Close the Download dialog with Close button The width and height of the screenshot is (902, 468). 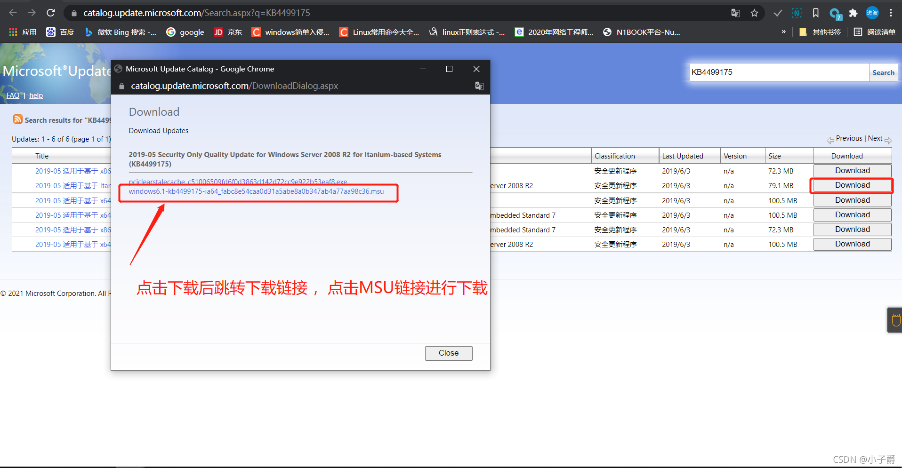pyautogui.click(x=449, y=353)
